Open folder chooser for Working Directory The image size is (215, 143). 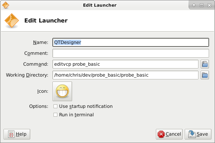point(205,75)
